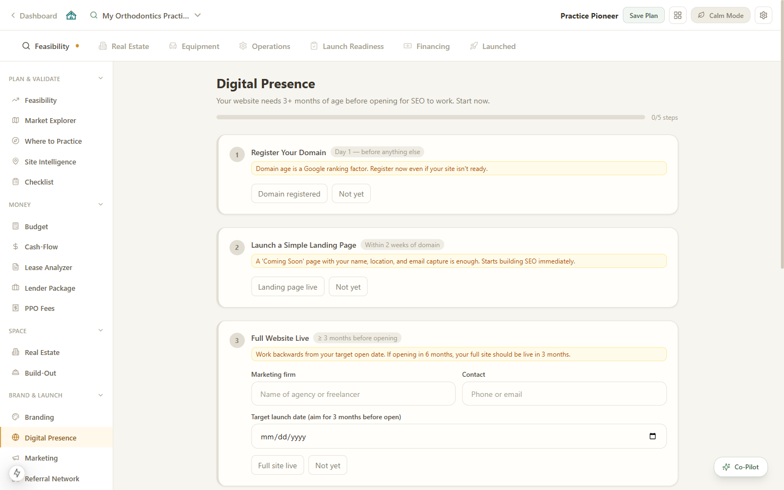The height and width of the screenshot is (490, 784).
Task: Click the Lender Package briefcase icon
Action: tap(16, 288)
